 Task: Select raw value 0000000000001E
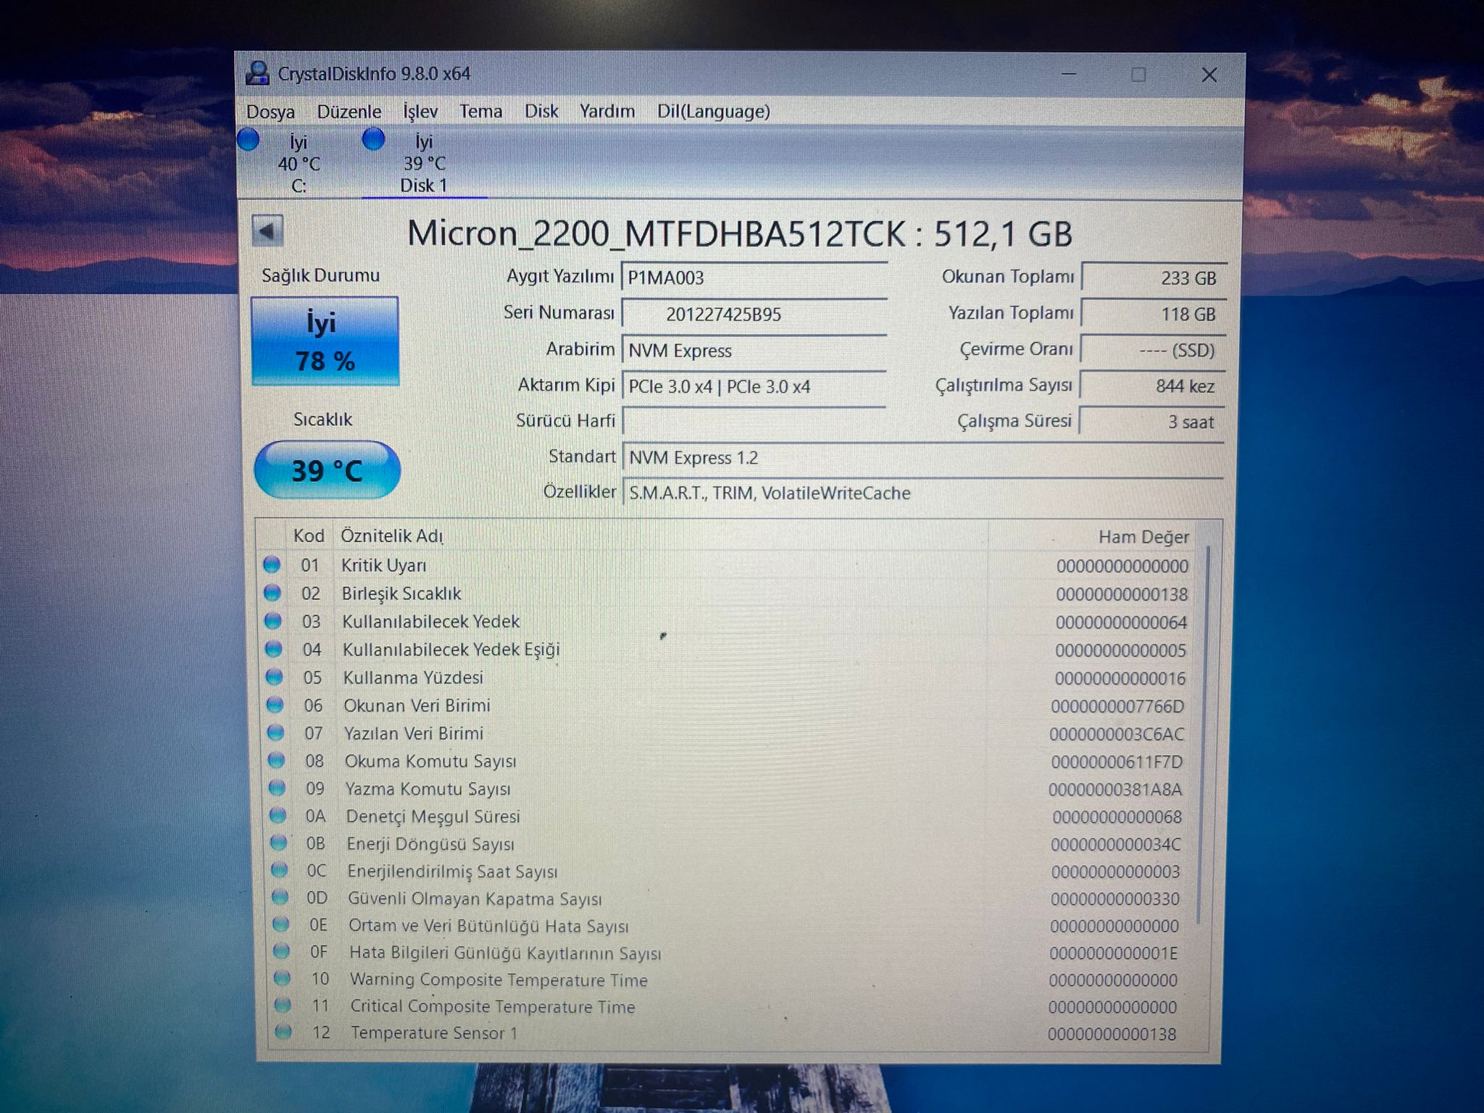(1114, 954)
